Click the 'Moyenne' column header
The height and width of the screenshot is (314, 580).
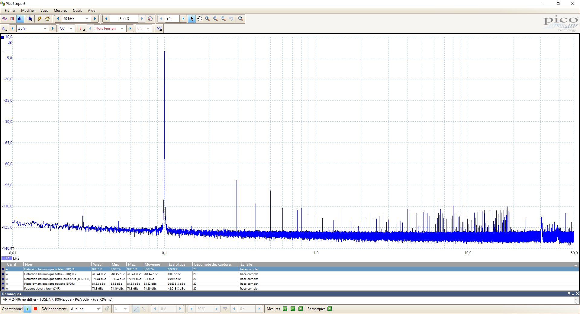point(155,264)
